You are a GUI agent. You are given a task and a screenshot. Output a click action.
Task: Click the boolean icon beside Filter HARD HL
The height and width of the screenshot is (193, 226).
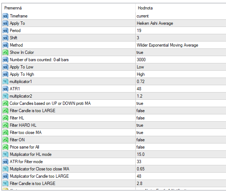point(5,125)
